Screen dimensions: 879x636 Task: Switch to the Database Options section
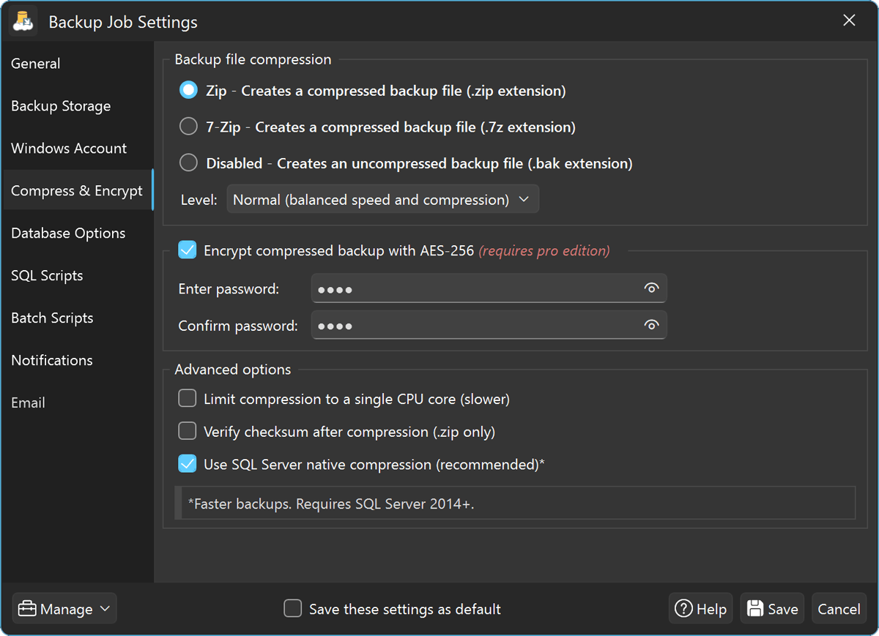coord(68,233)
